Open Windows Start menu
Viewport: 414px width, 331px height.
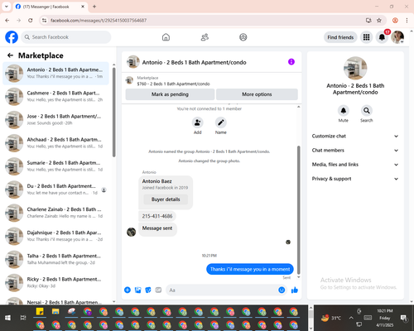[x=7, y=318]
